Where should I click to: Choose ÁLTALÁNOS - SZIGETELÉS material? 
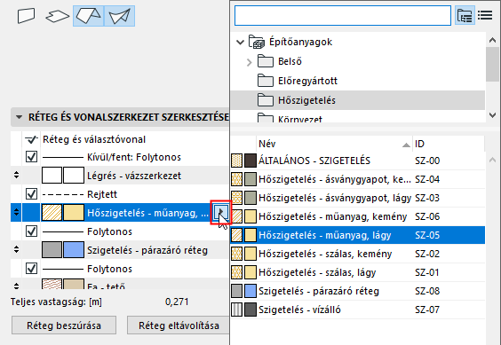click(x=357, y=161)
